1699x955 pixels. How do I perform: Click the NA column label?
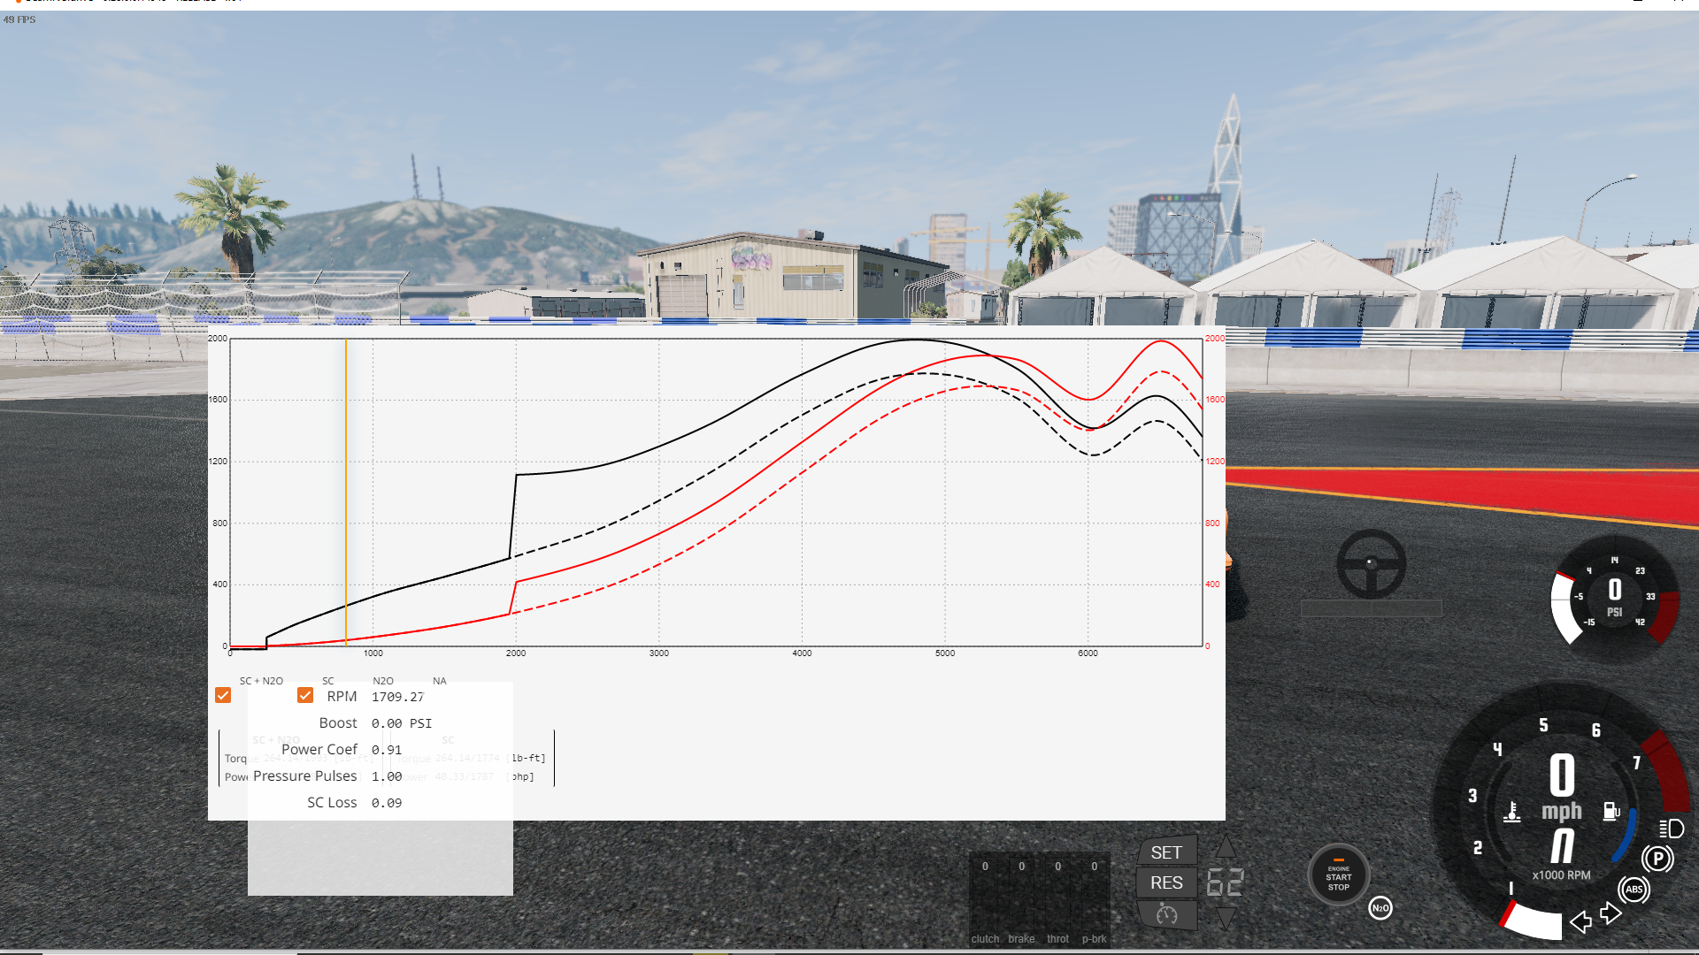click(x=440, y=681)
